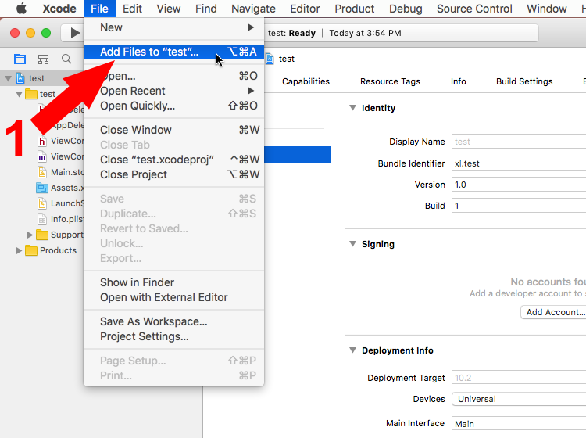Open the New submenu
This screenshot has width=586, height=438.
(173, 27)
